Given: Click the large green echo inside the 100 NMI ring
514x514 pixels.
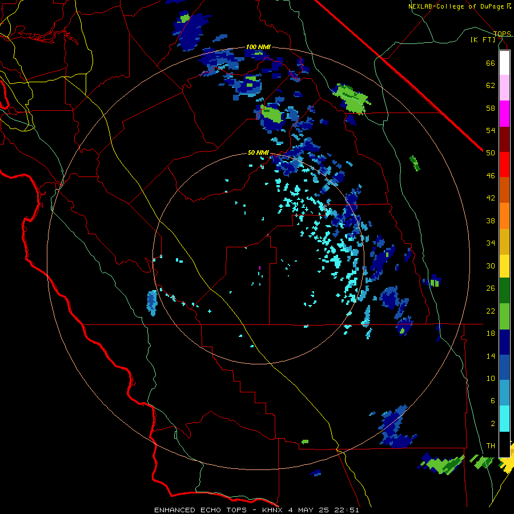Looking at the screenshot, I should click(352, 99).
